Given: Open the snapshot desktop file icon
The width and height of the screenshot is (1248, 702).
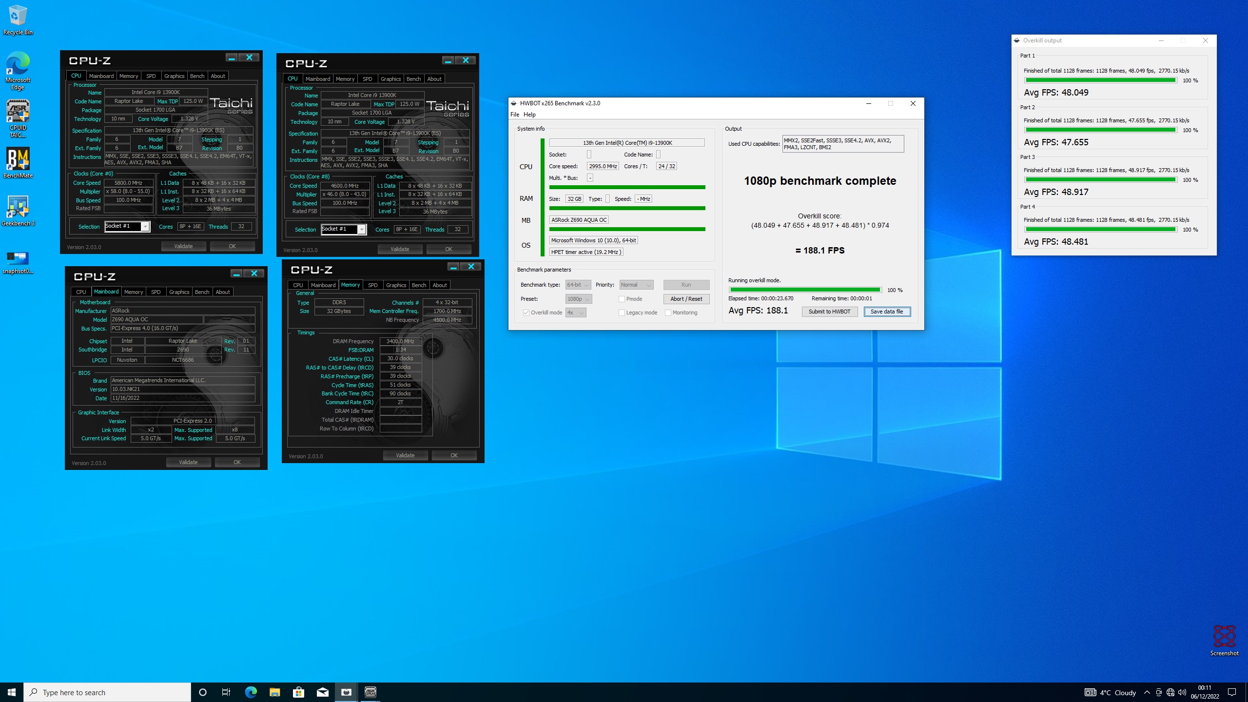Looking at the screenshot, I should coord(18,262).
